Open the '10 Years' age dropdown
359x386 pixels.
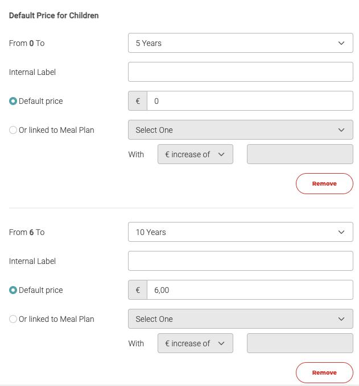[240, 232]
